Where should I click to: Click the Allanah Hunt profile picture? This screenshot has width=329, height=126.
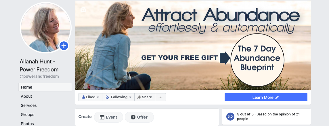46,27
